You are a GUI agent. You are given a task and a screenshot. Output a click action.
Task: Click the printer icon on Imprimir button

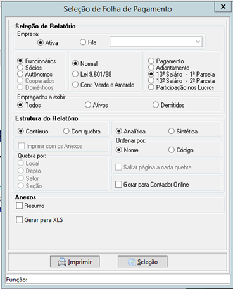pyautogui.click(x=62, y=262)
